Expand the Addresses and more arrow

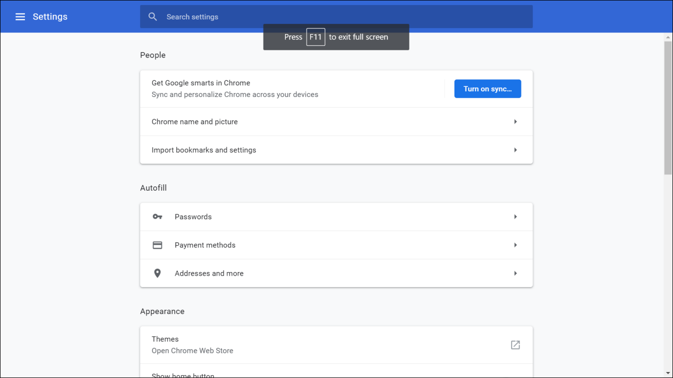(515, 274)
